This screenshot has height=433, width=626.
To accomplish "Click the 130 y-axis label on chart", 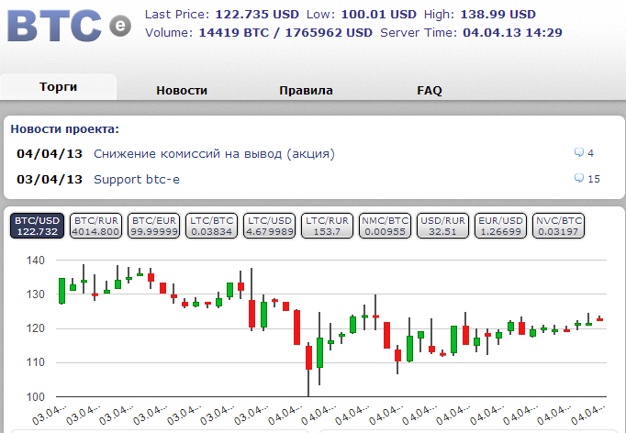I will click(x=36, y=294).
